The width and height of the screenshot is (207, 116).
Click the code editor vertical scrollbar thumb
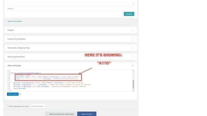pyautogui.click(x=133, y=84)
